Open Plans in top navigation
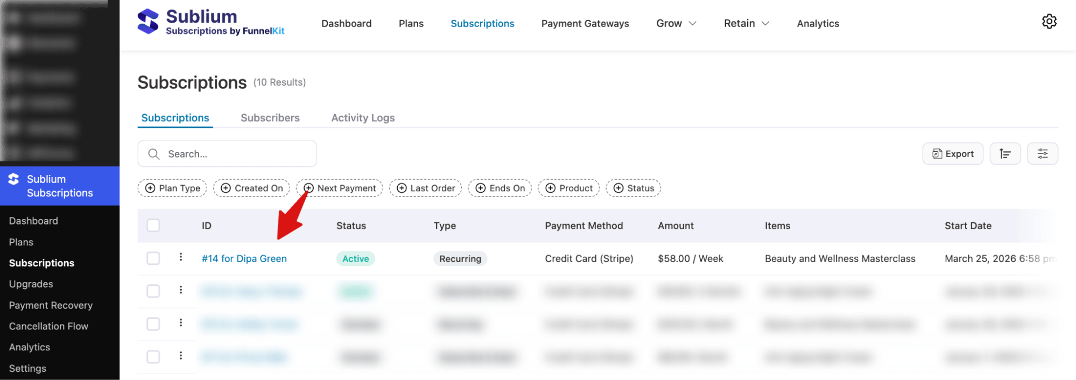 tap(411, 23)
